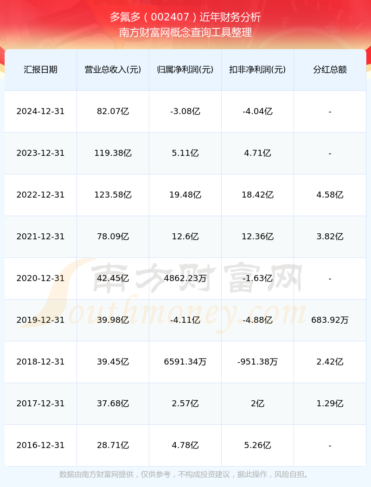The image size is (371, 487).
Task: Click dividend value 1.29亿
Action: click(x=330, y=403)
